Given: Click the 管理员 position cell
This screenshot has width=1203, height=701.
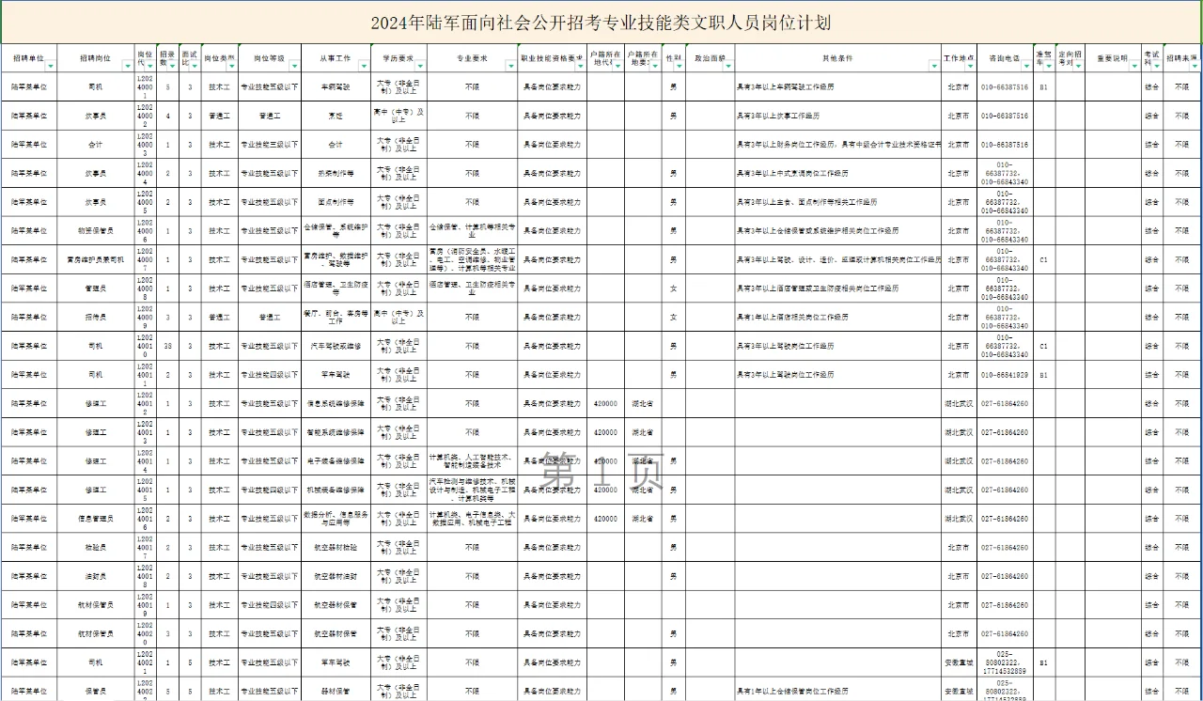Looking at the screenshot, I should tap(96, 288).
